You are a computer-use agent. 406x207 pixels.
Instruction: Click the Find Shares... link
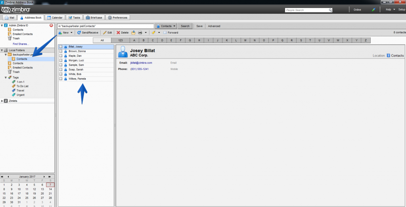coord(21,44)
